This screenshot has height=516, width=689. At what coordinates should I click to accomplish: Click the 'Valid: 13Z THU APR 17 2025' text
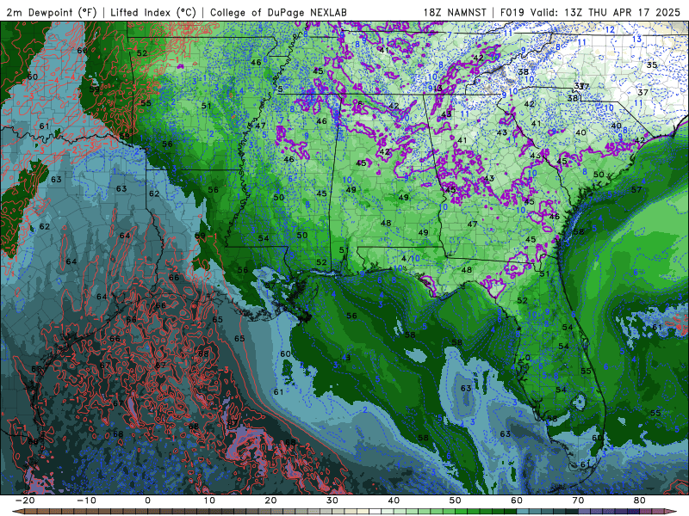click(605, 13)
